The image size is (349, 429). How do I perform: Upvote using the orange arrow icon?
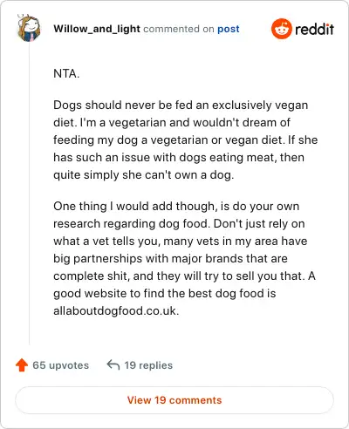pos(22,365)
